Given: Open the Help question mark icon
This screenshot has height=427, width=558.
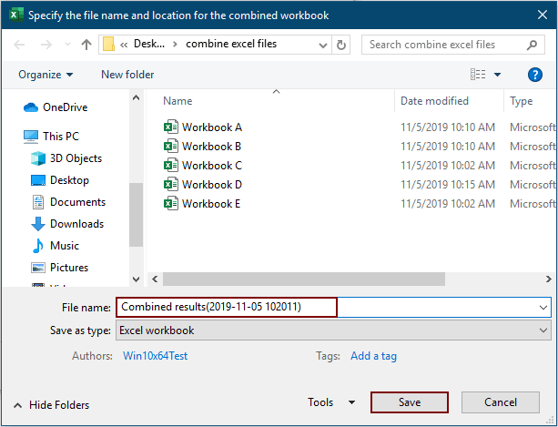Looking at the screenshot, I should (x=535, y=75).
